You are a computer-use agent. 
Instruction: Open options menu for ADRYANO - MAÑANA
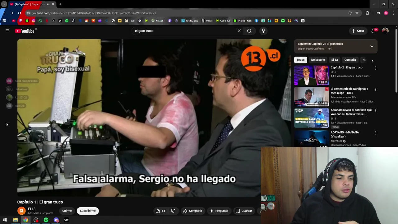pos(376,133)
